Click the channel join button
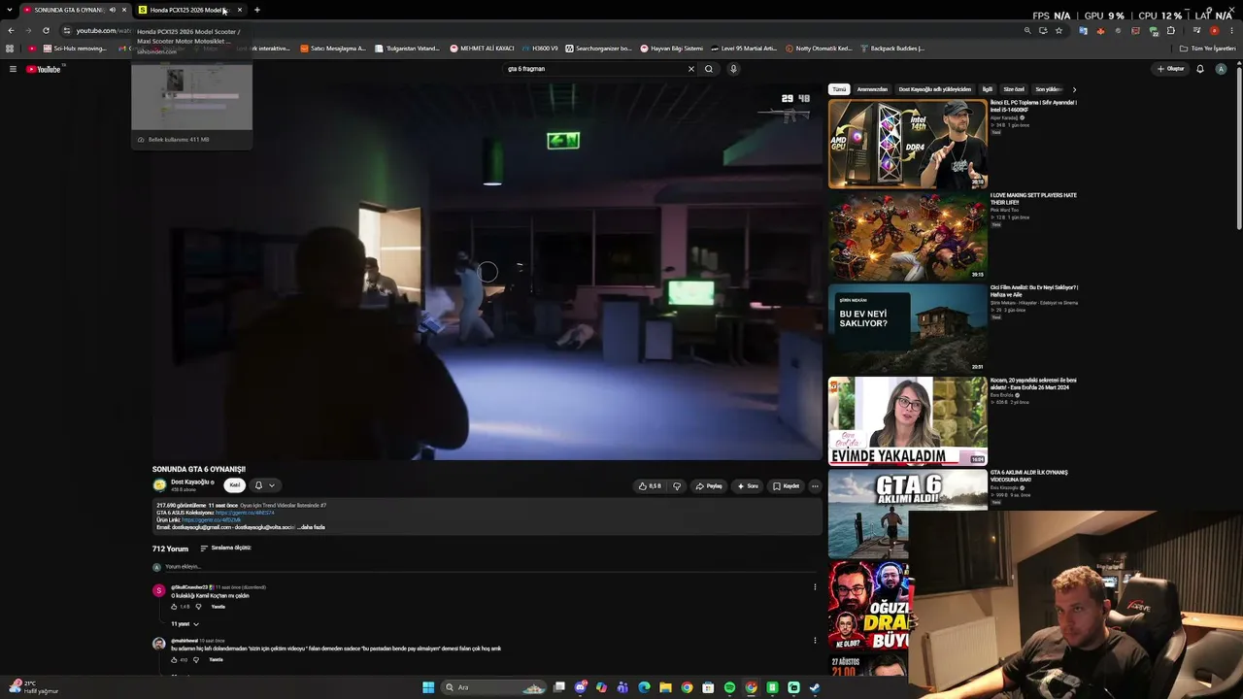The height and width of the screenshot is (699, 1243). 234,485
